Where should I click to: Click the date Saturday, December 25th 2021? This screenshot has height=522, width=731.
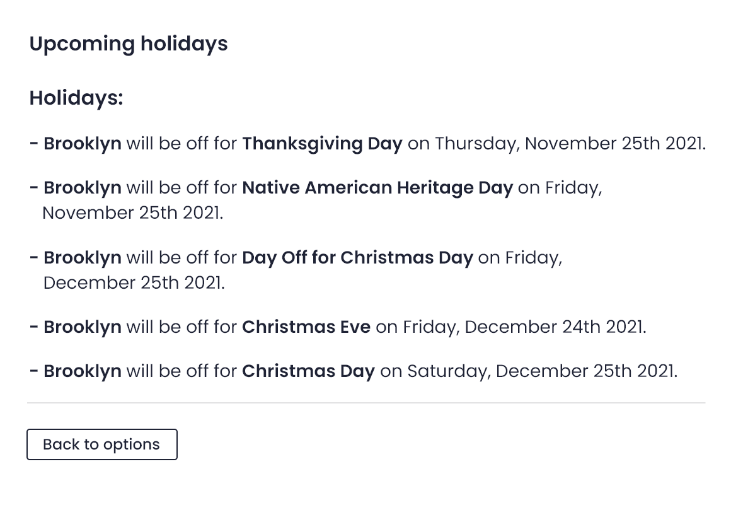[542, 372]
